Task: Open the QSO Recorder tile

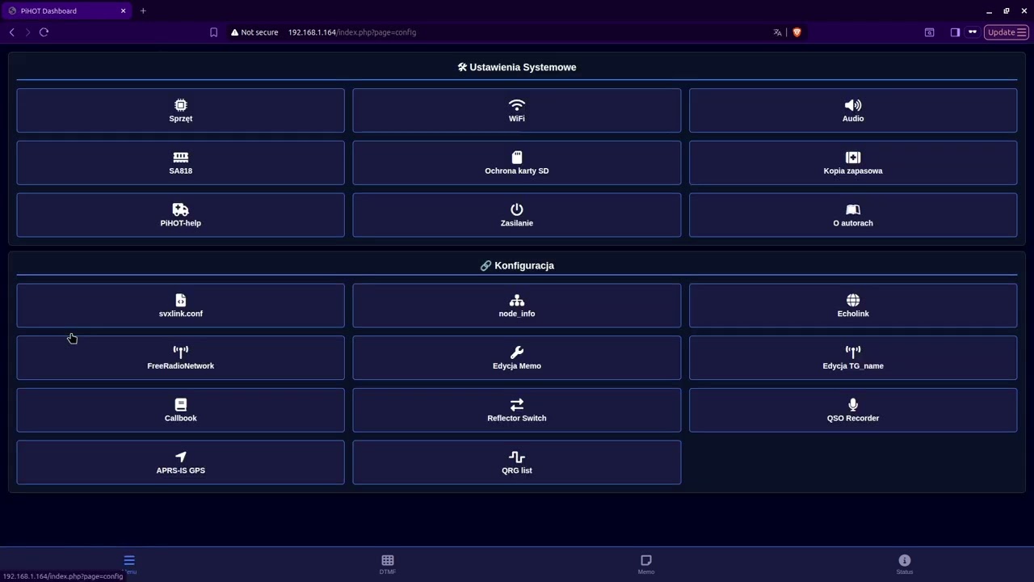Action: (x=853, y=410)
